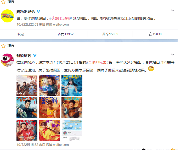This screenshot has width=181, height=150.
Task: Open 新浪综艺 account name link
Action: [24, 56]
